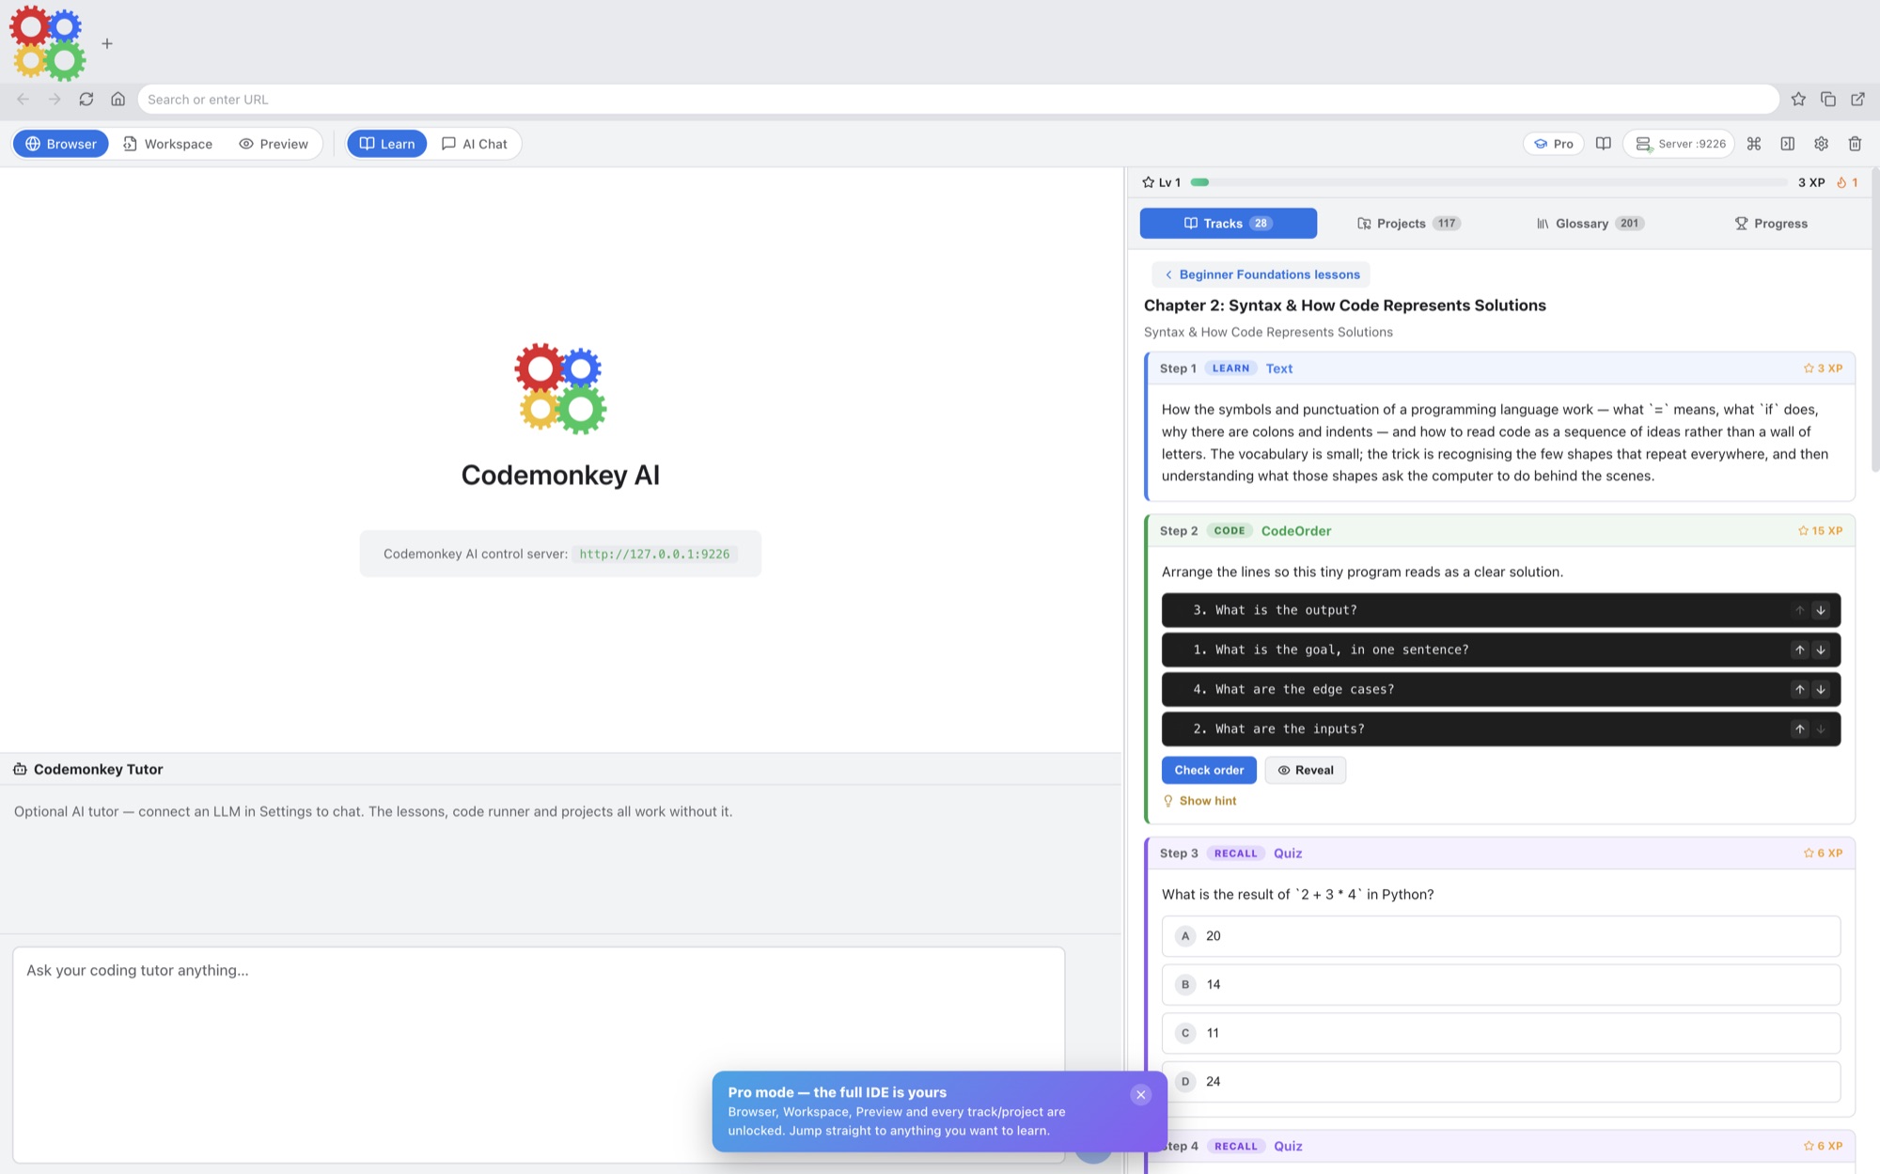Switch to Browser view
This screenshot has height=1174, width=1880.
tap(61, 144)
